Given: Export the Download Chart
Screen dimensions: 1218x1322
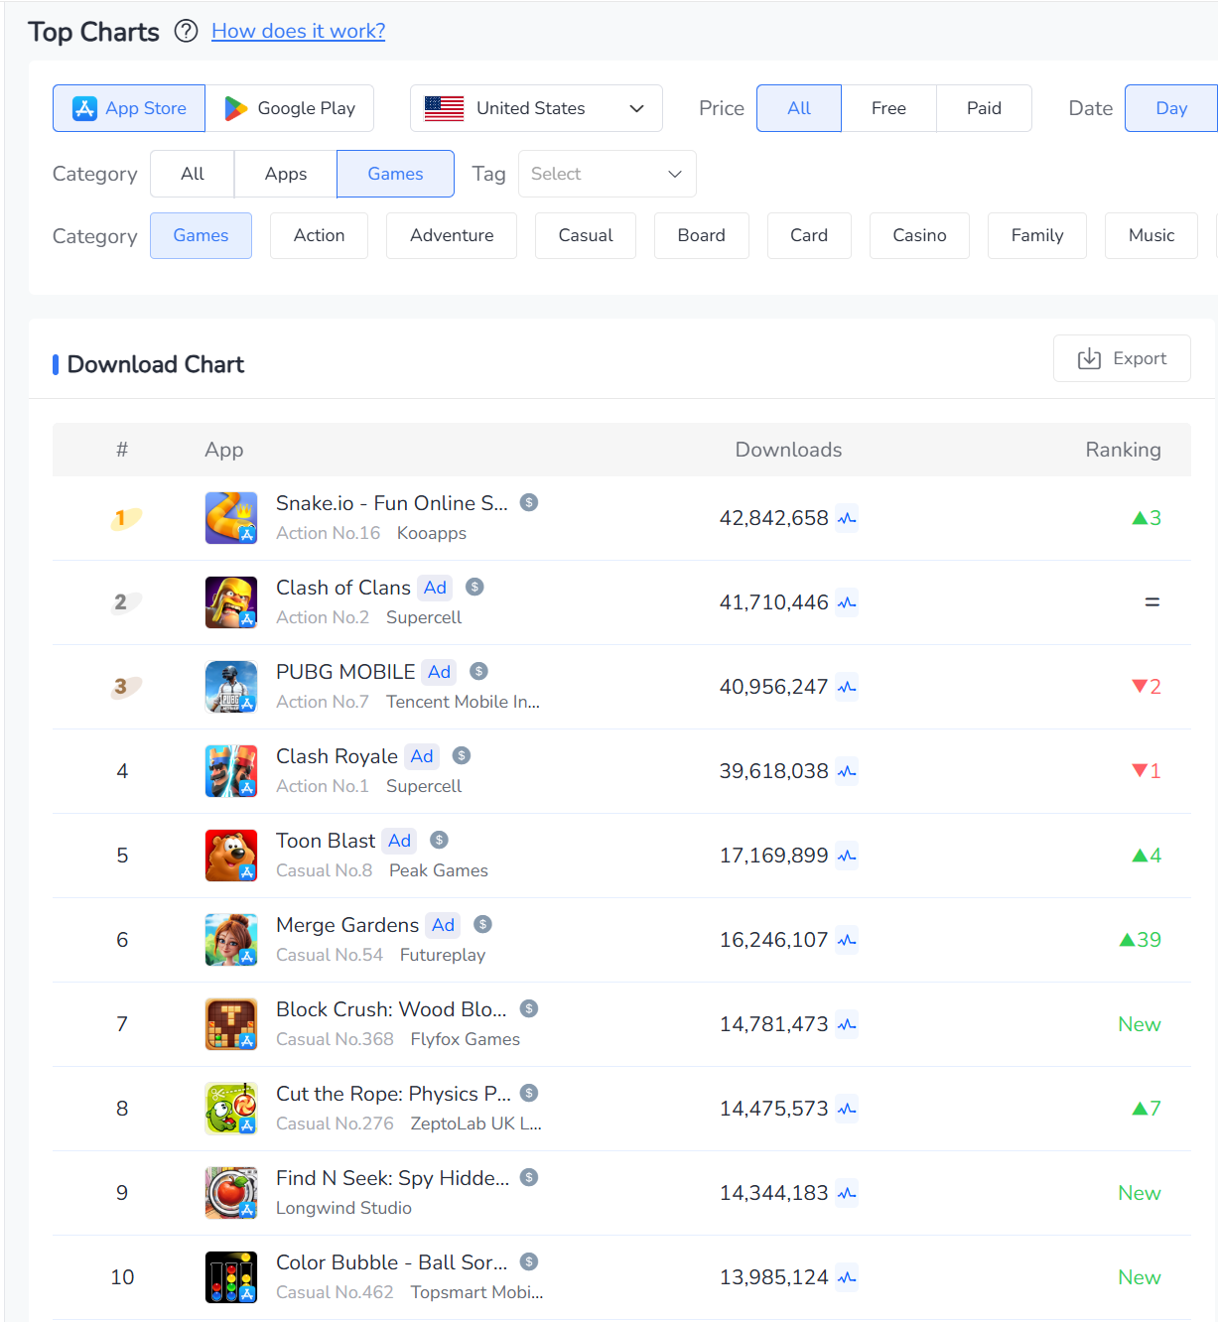Looking at the screenshot, I should (x=1122, y=358).
